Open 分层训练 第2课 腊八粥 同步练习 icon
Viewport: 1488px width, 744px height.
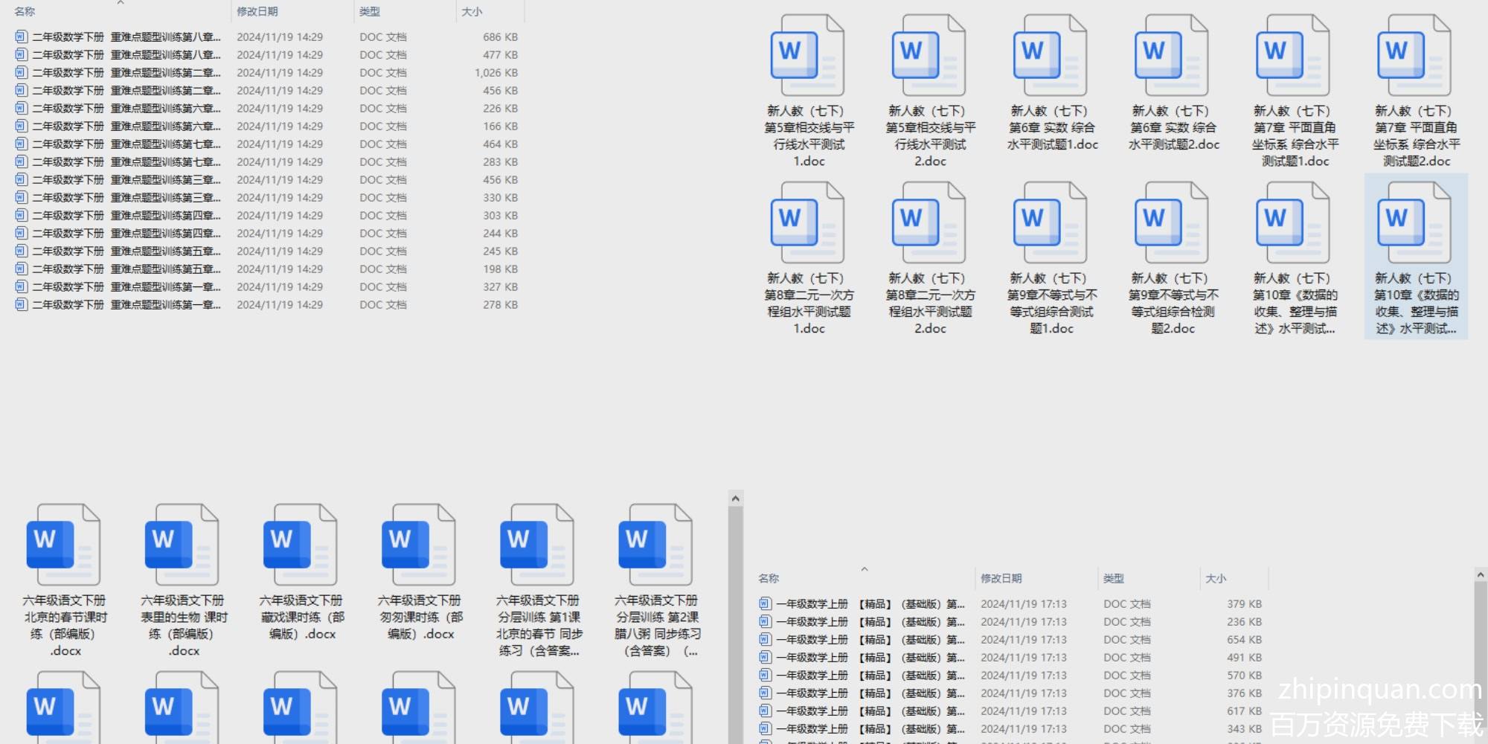click(655, 545)
